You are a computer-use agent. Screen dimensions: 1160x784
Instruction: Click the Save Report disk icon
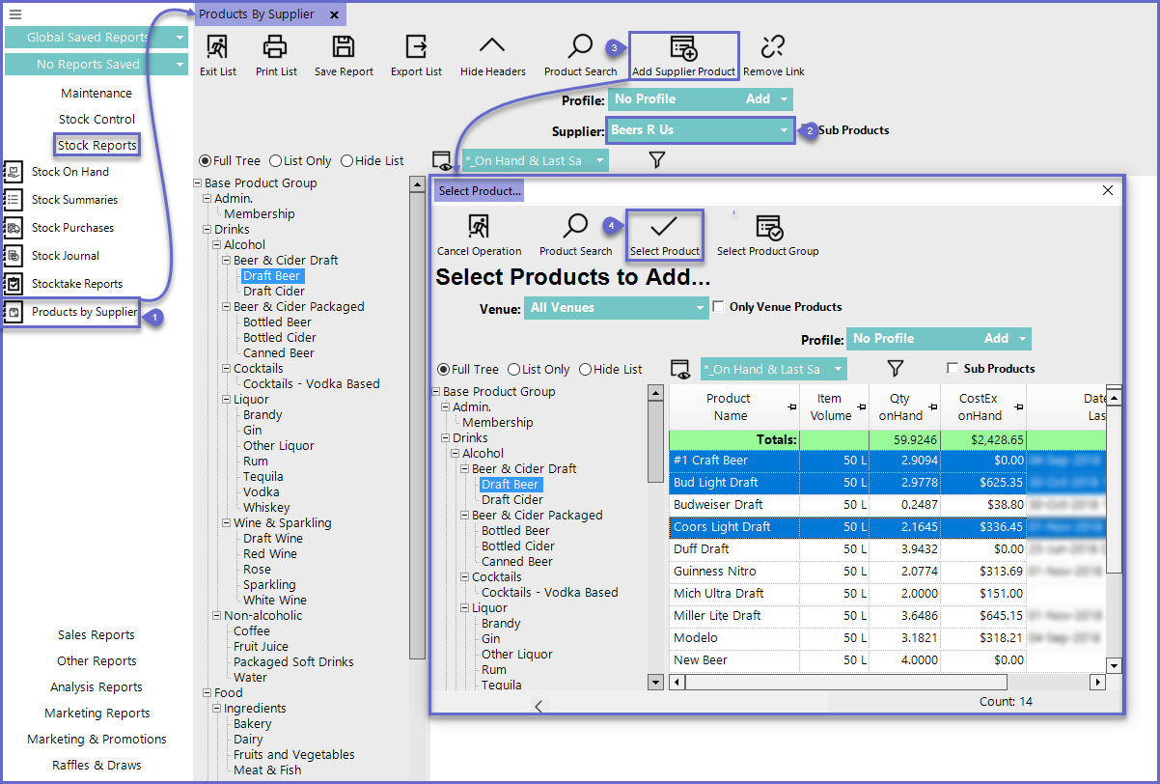(x=344, y=46)
